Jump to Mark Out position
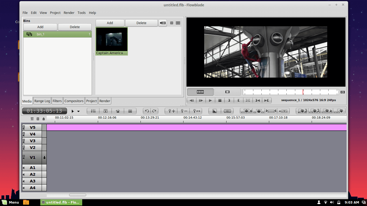The height and width of the screenshot is (206, 367). tap(267, 100)
